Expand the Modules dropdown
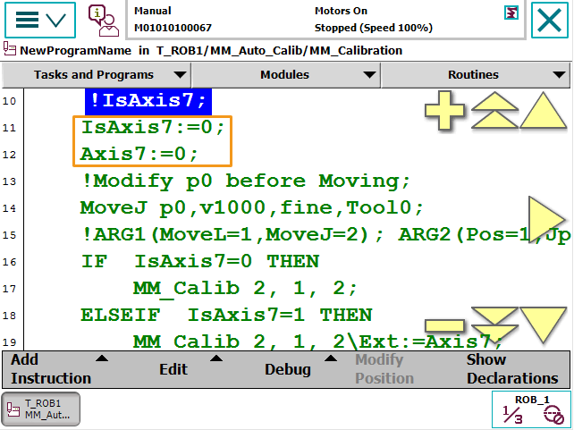This screenshot has width=574, height=430. pyautogui.click(x=286, y=75)
